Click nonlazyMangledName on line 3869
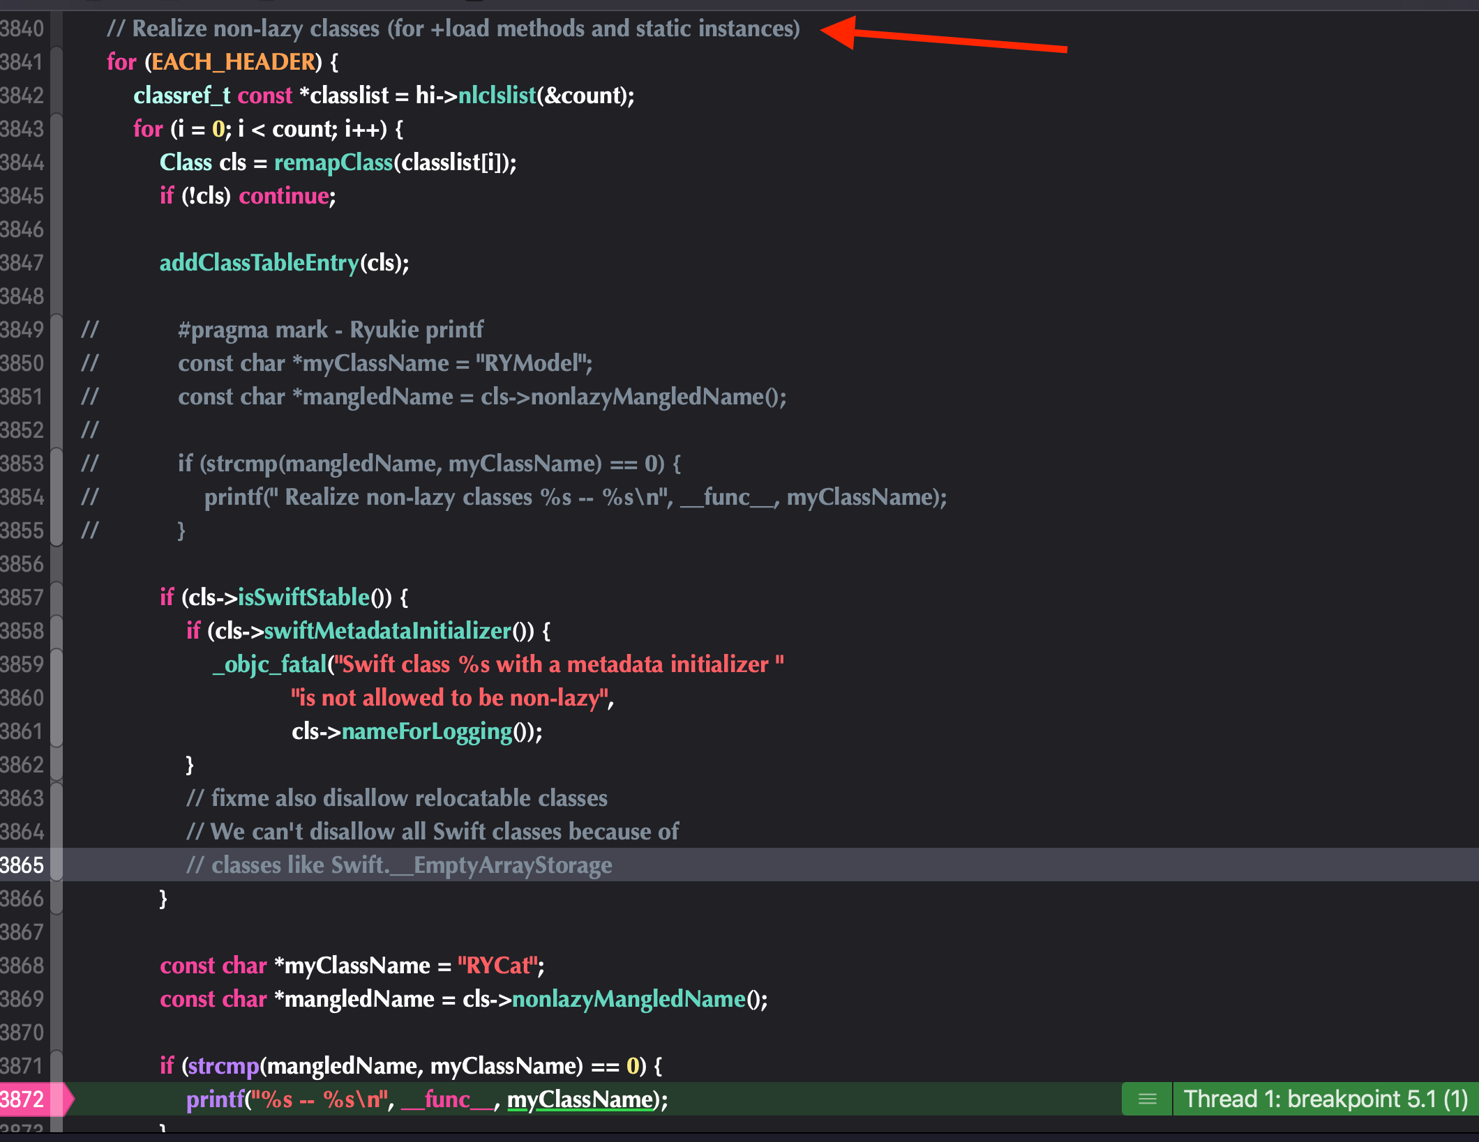 pyautogui.click(x=629, y=999)
